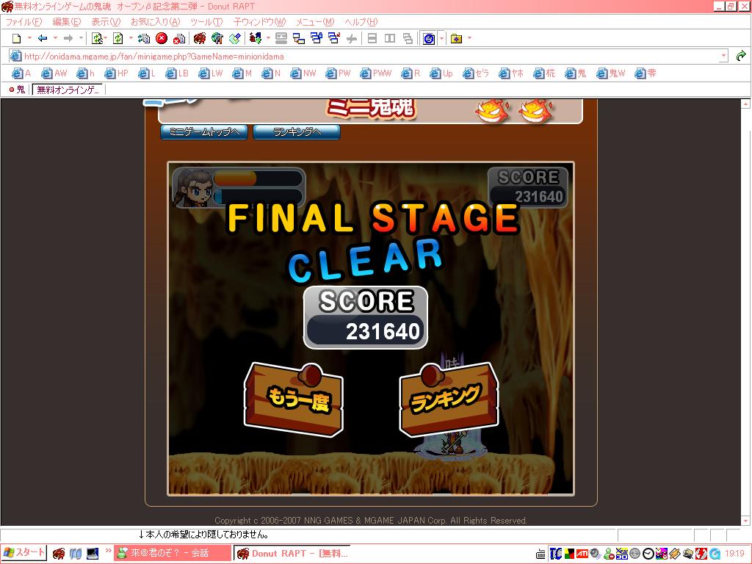Viewport: 752px width, 564px height.
Task: Click the stop-all icon with red X
Action: tap(179, 38)
